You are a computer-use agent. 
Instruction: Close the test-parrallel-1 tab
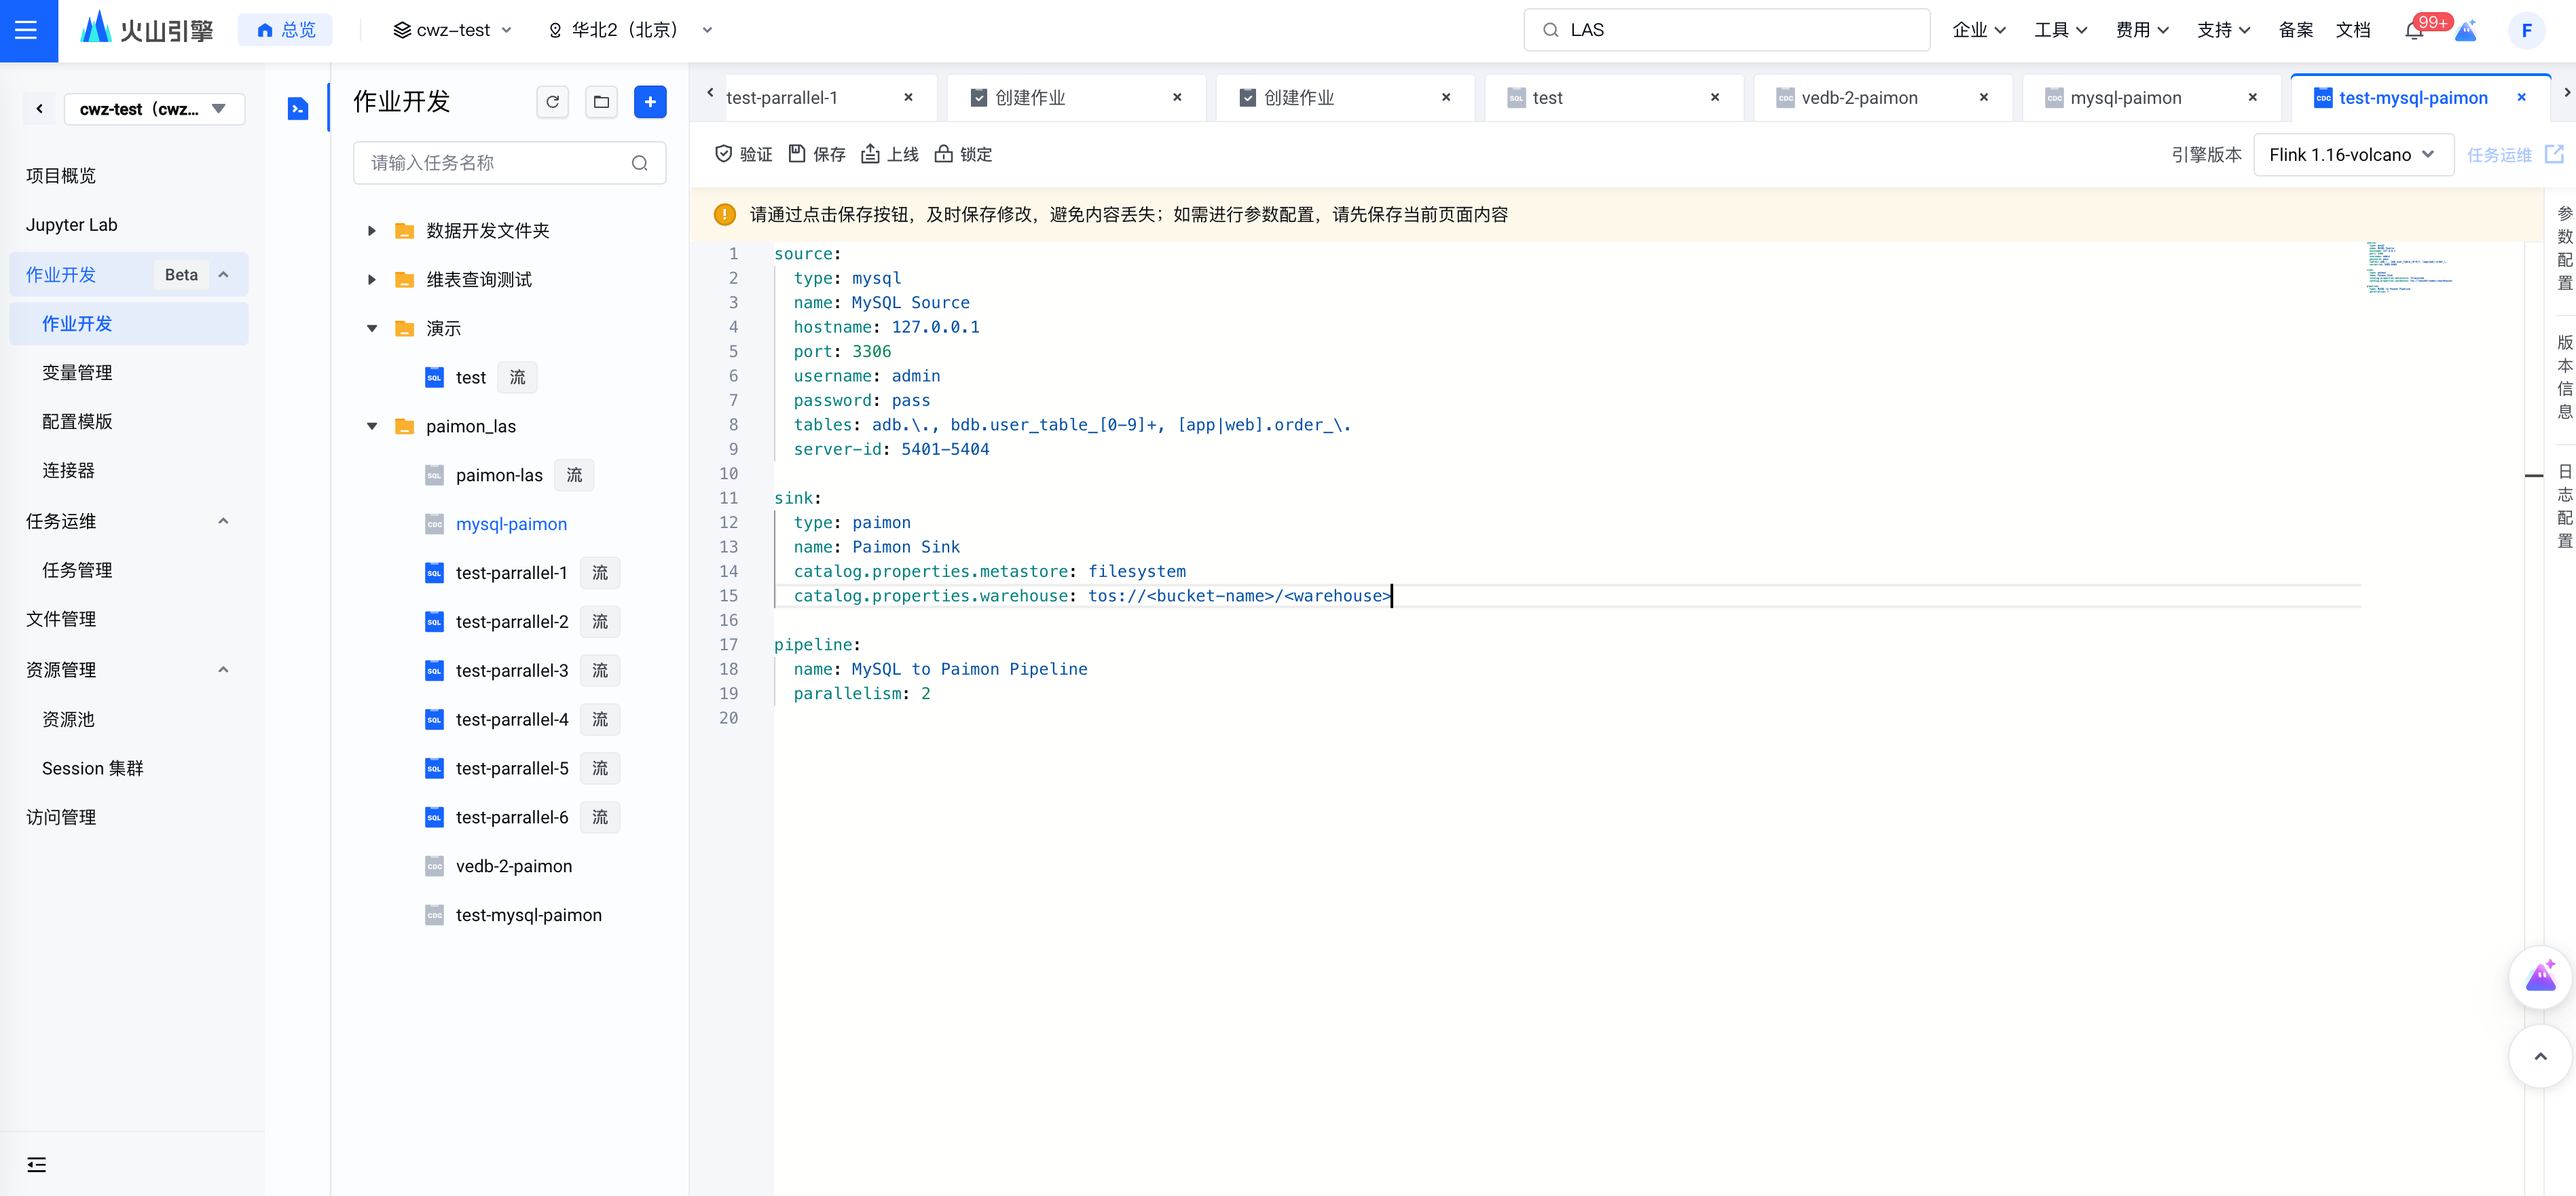click(x=908, y=97)
